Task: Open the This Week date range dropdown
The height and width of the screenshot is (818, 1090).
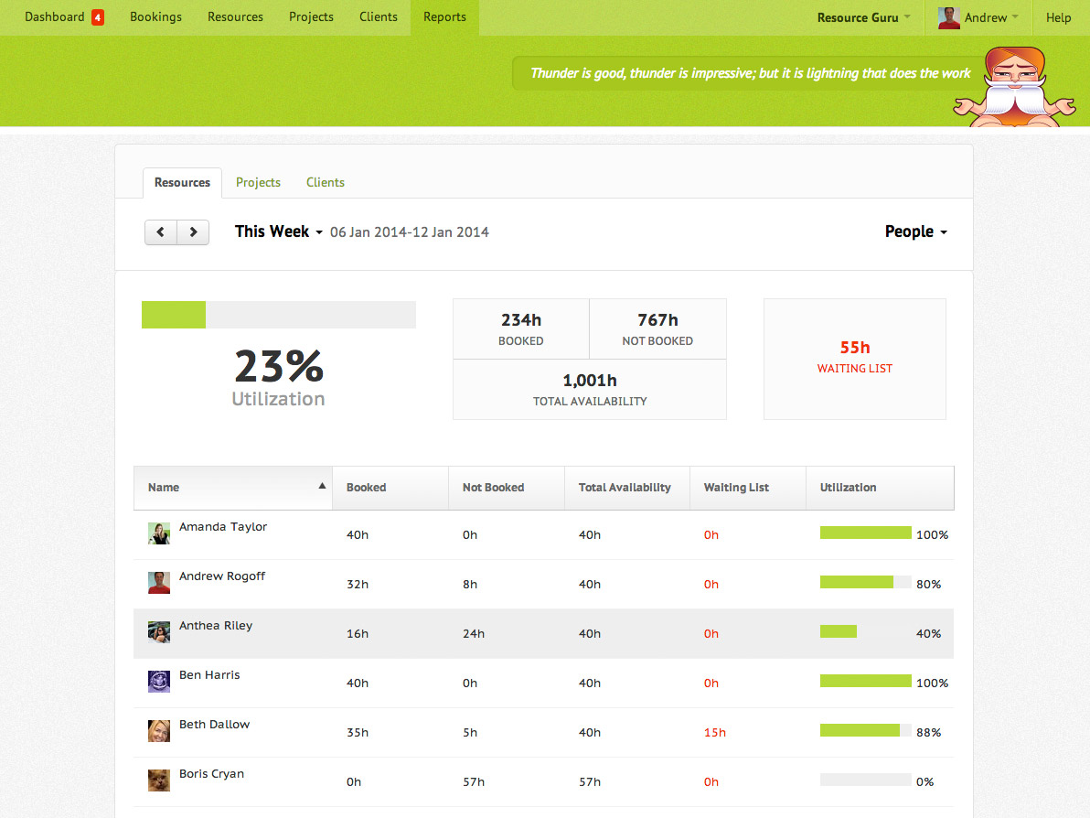Action: click(x=278, y=232)
